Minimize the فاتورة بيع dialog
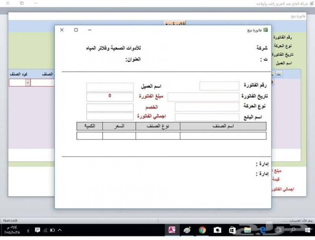 [90, 30]
